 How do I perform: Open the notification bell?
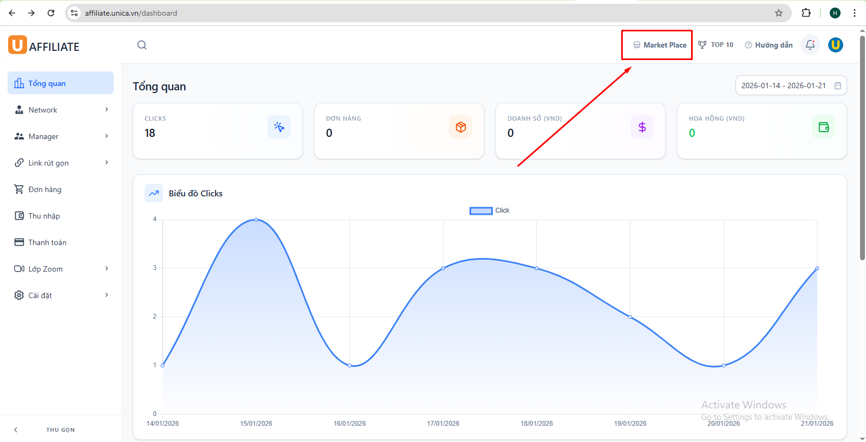point(810,45)
